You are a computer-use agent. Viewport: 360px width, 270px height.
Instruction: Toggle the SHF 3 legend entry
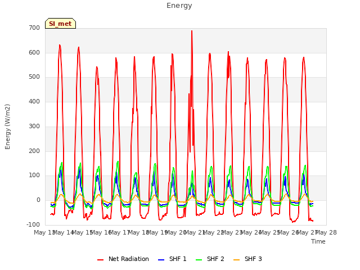pyautogui.click(x=247, y=259)
